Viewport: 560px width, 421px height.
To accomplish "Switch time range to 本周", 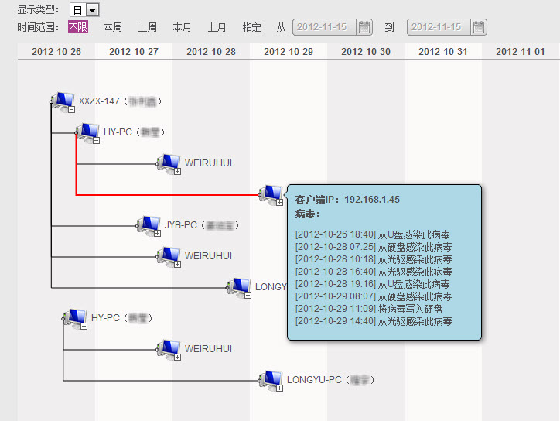I will [113, 27].
